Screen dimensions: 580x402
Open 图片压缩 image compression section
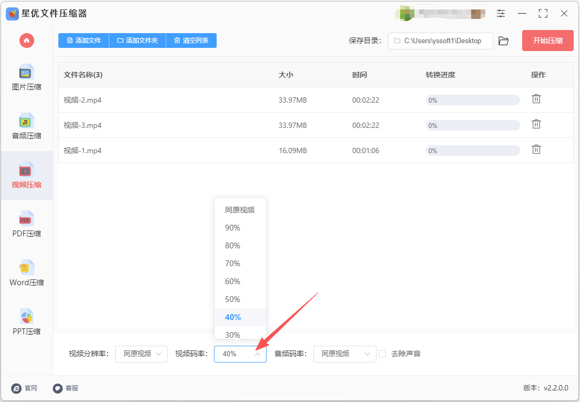pyautogui.click(x=26, y=78)
